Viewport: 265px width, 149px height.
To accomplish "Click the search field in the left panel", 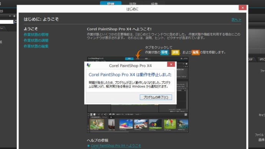I will (x=7, y=22).
